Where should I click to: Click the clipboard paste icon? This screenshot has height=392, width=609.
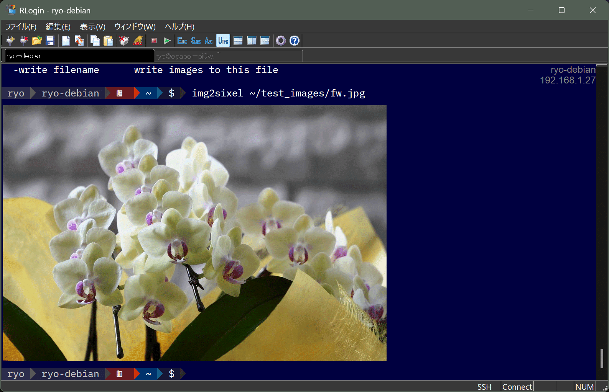[x=109, y=41]
